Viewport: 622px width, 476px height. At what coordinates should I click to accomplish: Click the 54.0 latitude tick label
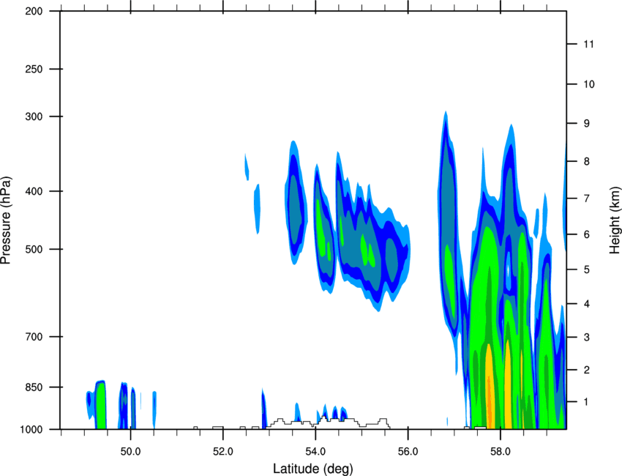point(315,452)
